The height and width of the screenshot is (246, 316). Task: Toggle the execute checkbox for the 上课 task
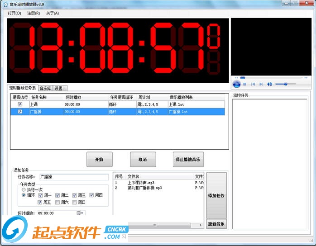pyautogui.click(x=20, y=104)
